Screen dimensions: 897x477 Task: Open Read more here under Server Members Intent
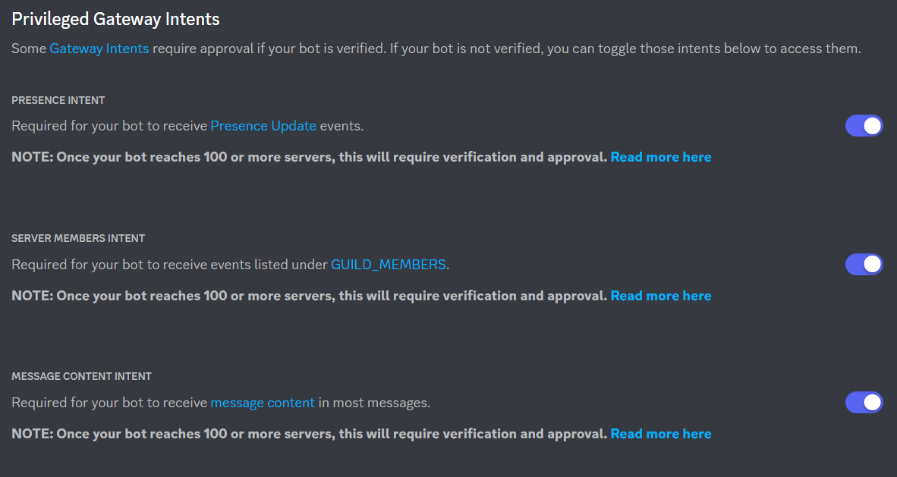(x=661, y=296)
